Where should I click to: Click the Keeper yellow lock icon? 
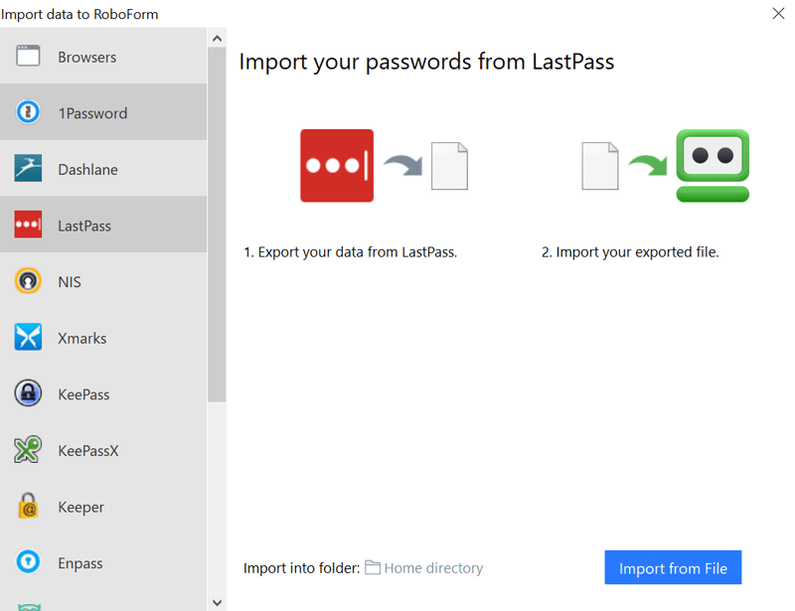[28, 506]
